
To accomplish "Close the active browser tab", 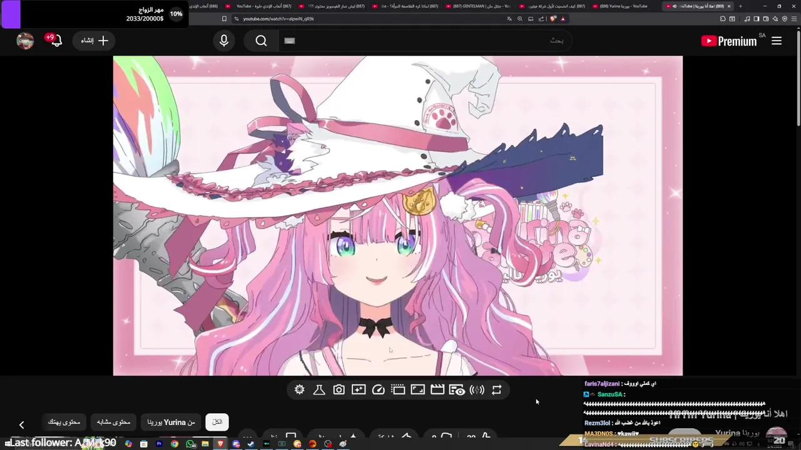I will click(x=728, y=6).
